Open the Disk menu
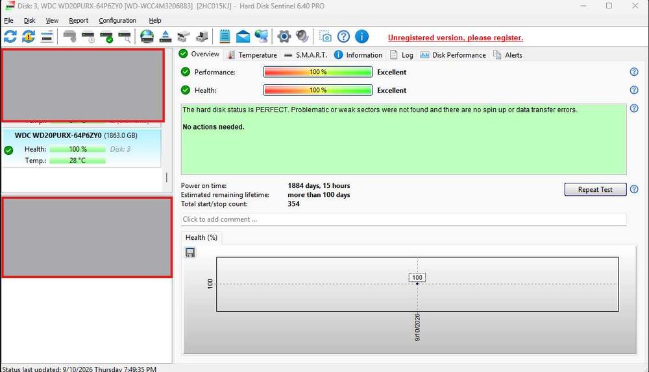 (x=29, y=20)
